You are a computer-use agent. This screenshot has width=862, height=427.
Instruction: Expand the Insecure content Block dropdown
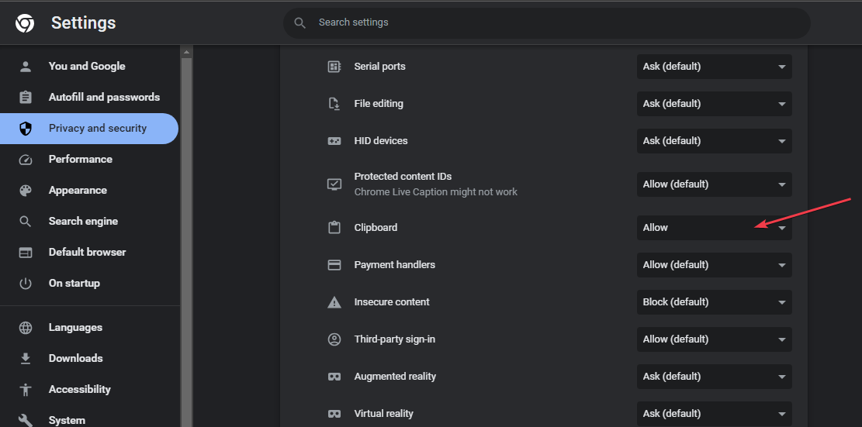click(714, 302)
